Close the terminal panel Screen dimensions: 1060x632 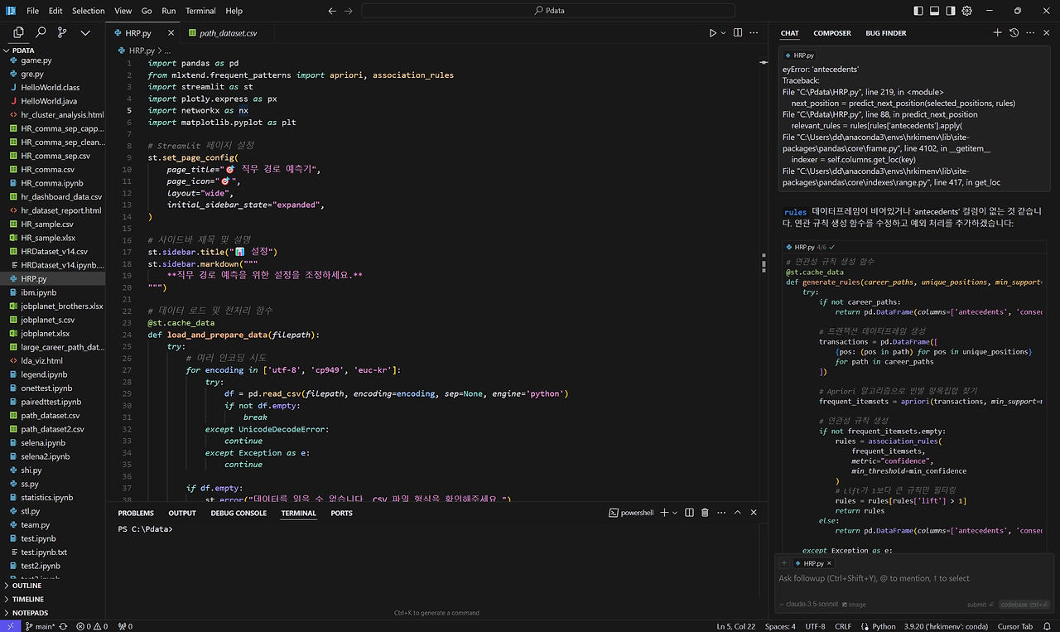tap(755, 514)
